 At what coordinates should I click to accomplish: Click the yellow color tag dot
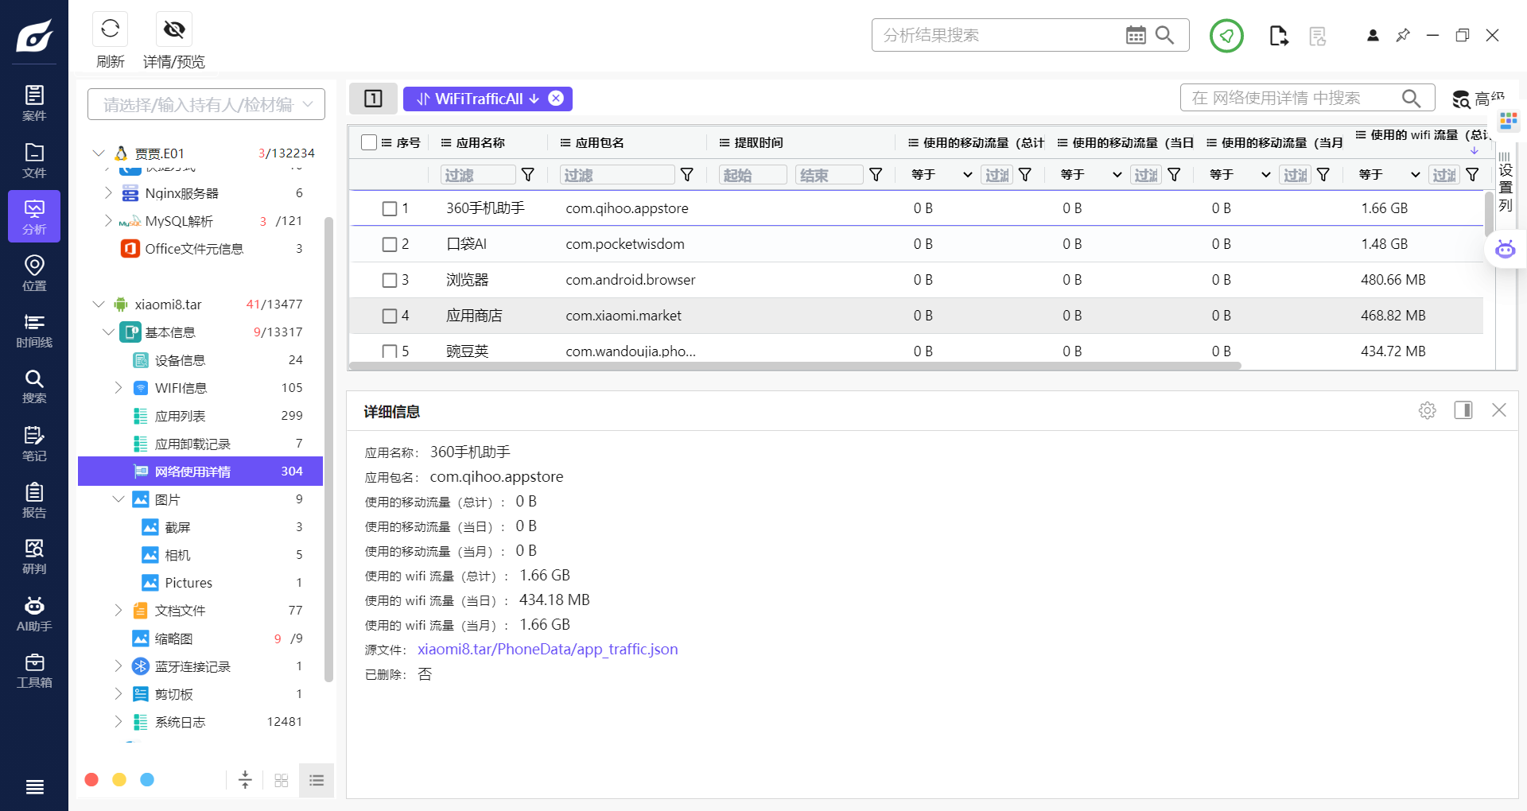point(119,780)
